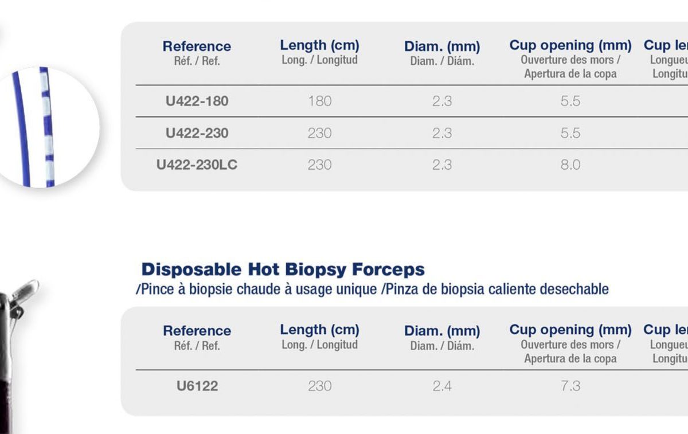Click the U422-180 reference cell
The height and width of the screenshot is (434, 688).
197,101
